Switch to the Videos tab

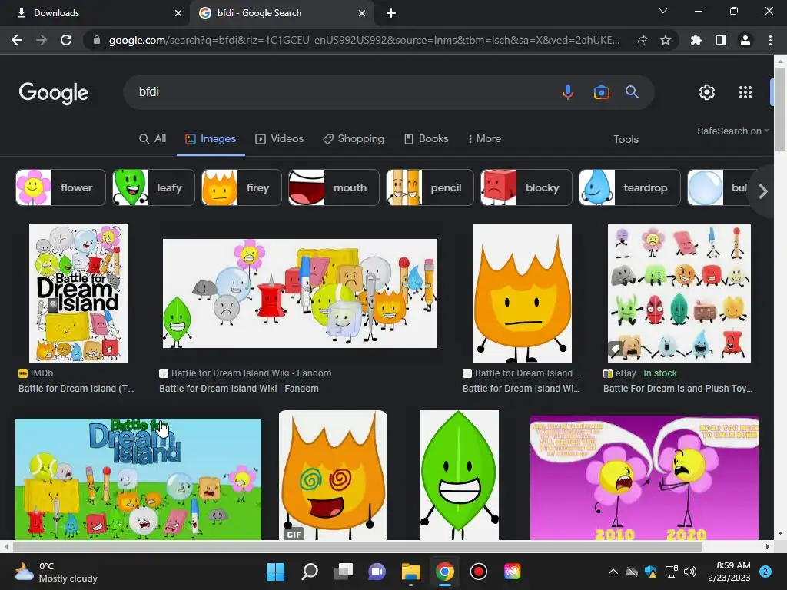[280, 139]
